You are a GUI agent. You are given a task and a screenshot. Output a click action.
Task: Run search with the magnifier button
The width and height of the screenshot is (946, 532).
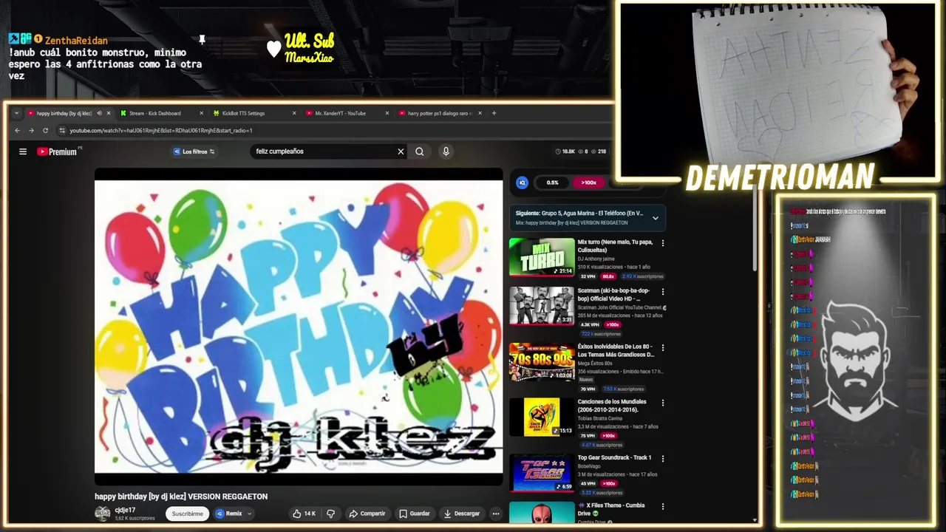420,151
